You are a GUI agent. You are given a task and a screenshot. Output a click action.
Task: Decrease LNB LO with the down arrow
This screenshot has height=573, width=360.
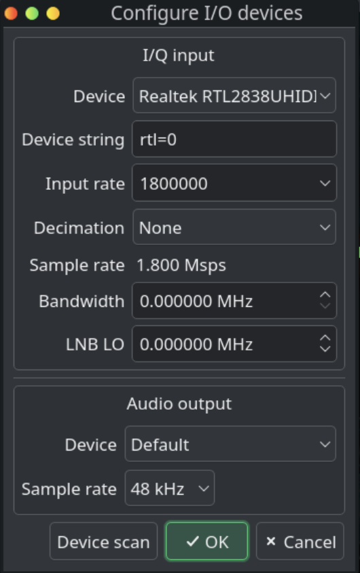(x=325, y=349)
